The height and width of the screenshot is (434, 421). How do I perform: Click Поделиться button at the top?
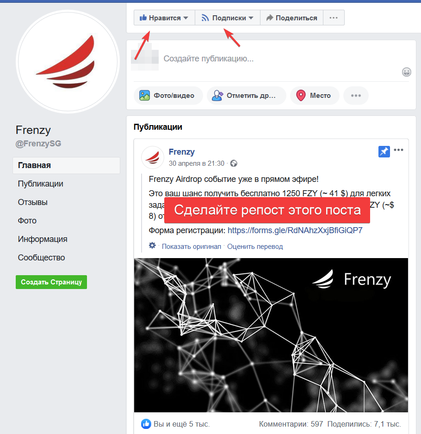(x=291, y=18)
